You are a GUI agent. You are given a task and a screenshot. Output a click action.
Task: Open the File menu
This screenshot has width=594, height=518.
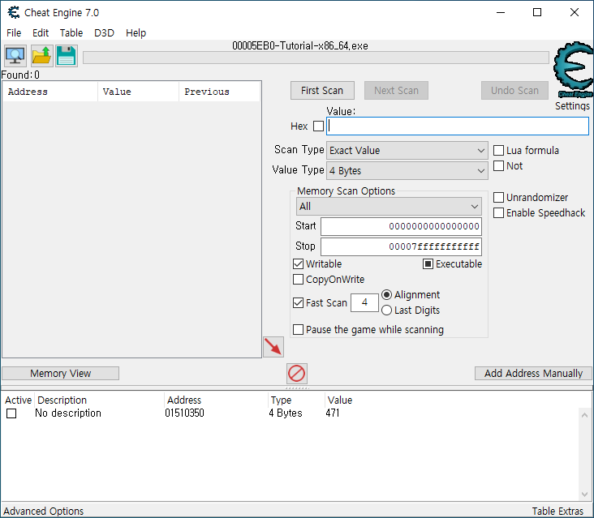tap(14, 33)
